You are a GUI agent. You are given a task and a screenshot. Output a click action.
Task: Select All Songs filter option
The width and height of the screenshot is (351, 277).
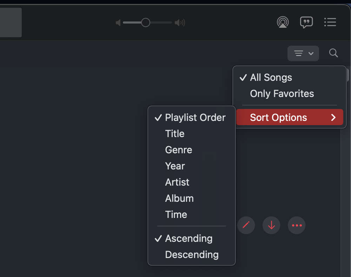click(x=271, y=77)
